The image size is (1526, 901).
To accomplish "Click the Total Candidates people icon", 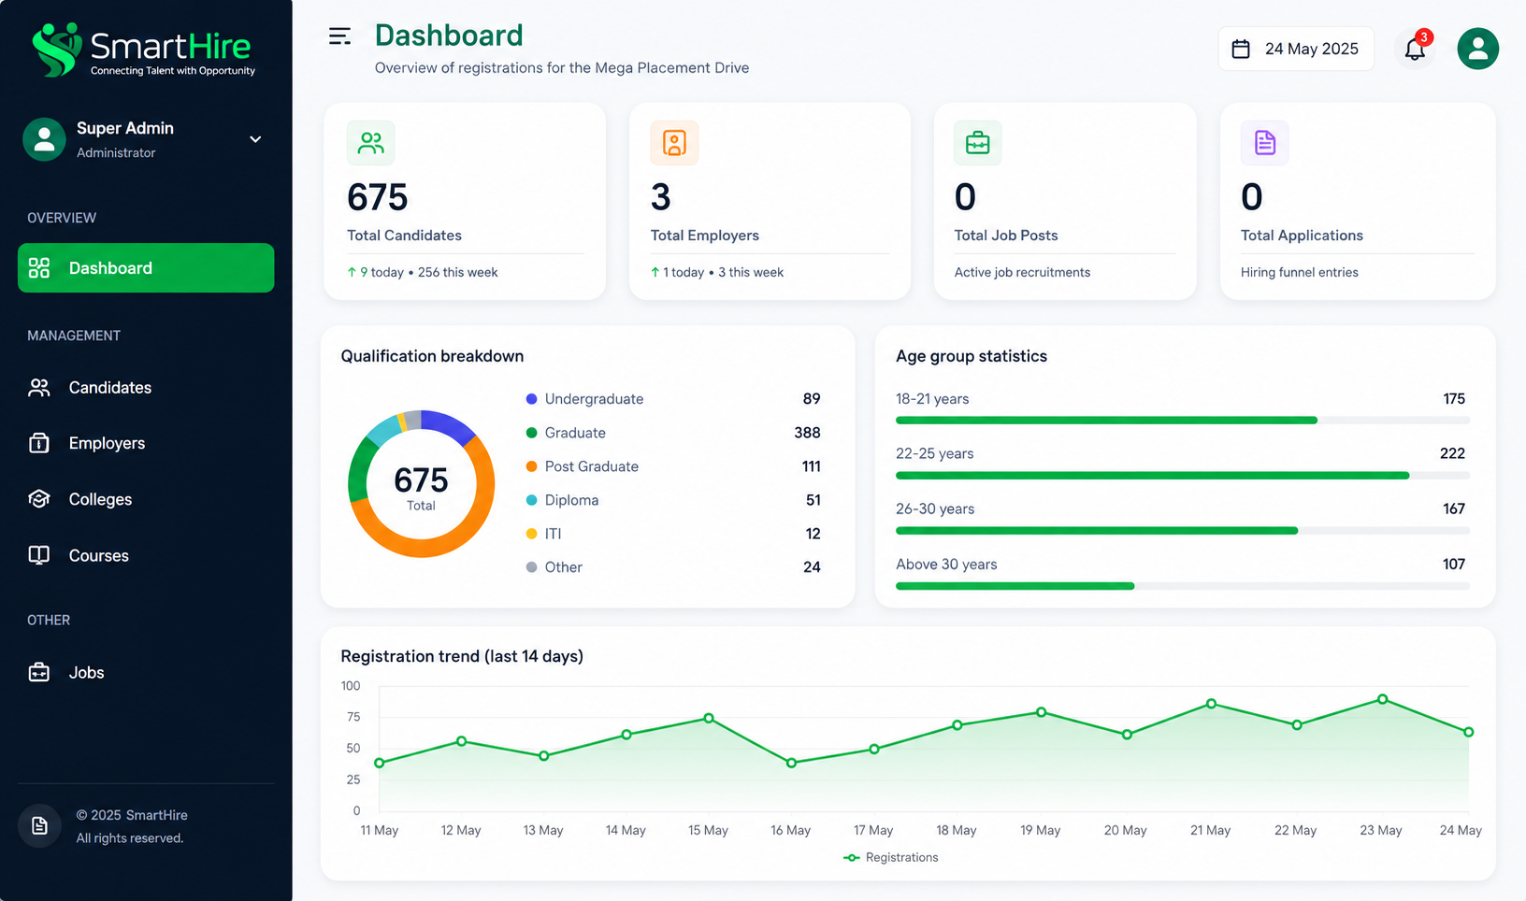I will click(x=371, y=143).
